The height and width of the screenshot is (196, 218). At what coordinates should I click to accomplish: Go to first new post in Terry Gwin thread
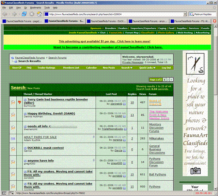pos(25,100)
